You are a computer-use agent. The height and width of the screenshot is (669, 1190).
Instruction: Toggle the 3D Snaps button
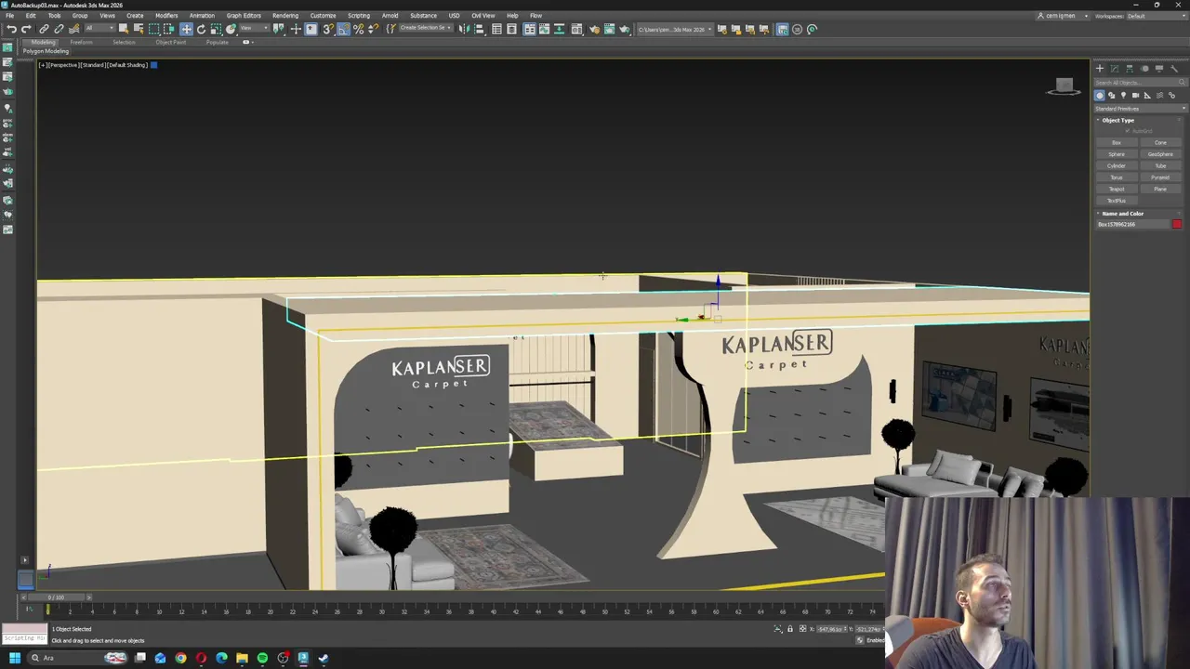[x=327, y=29]
